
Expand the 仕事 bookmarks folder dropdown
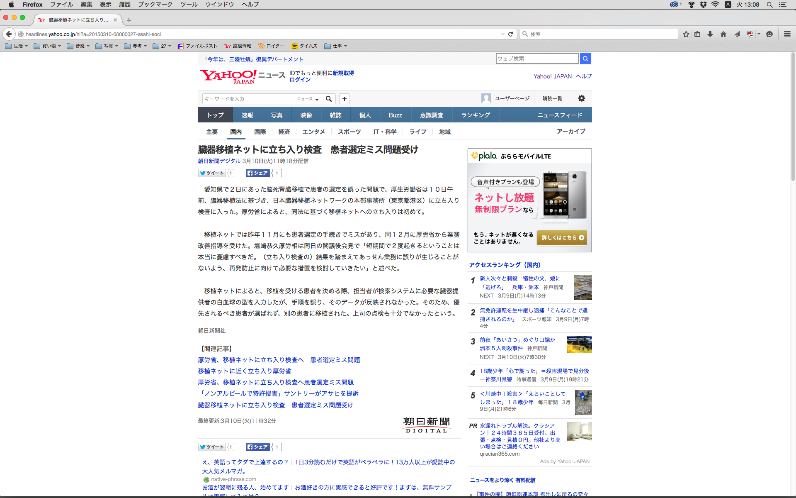[x=336, y=46]
